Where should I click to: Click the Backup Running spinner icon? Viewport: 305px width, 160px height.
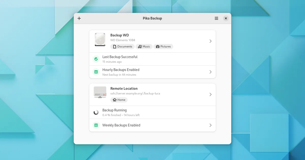click(96, 112)
